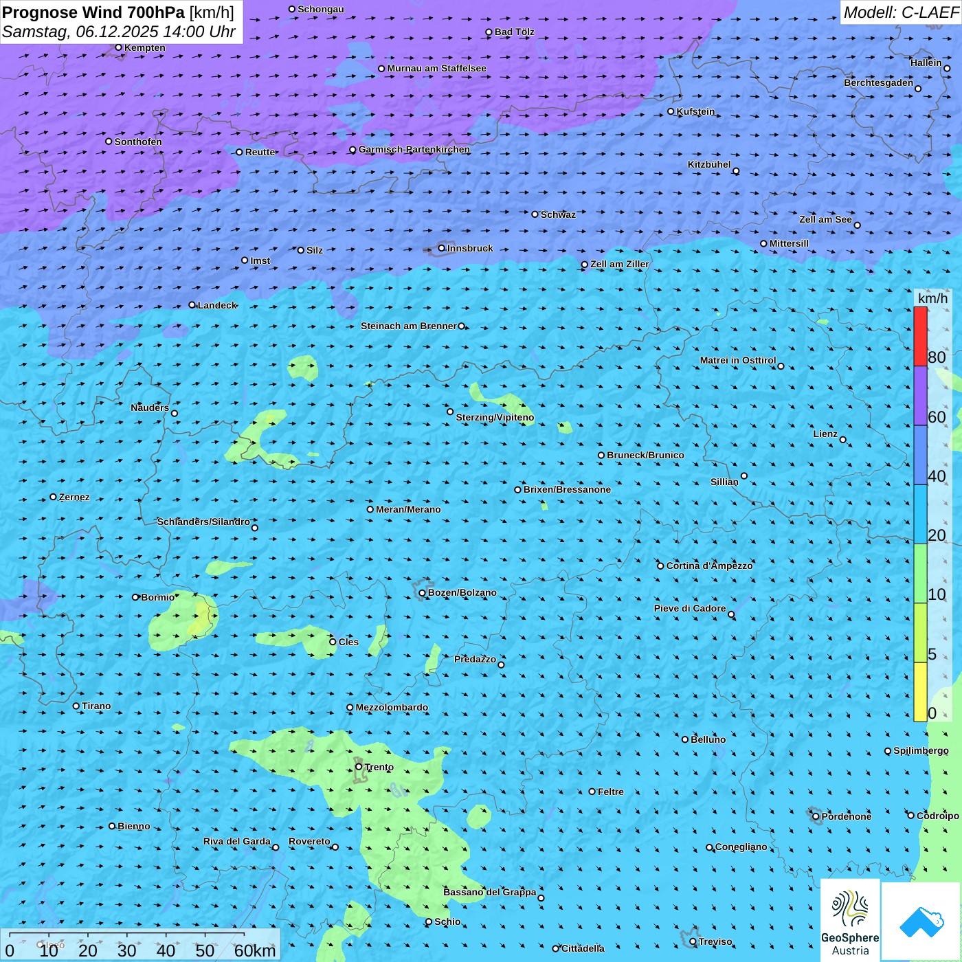Click the "Matrei in Osttirol" label
The image size is (962, 962).
pyautogui.click(x=738, y=360)
